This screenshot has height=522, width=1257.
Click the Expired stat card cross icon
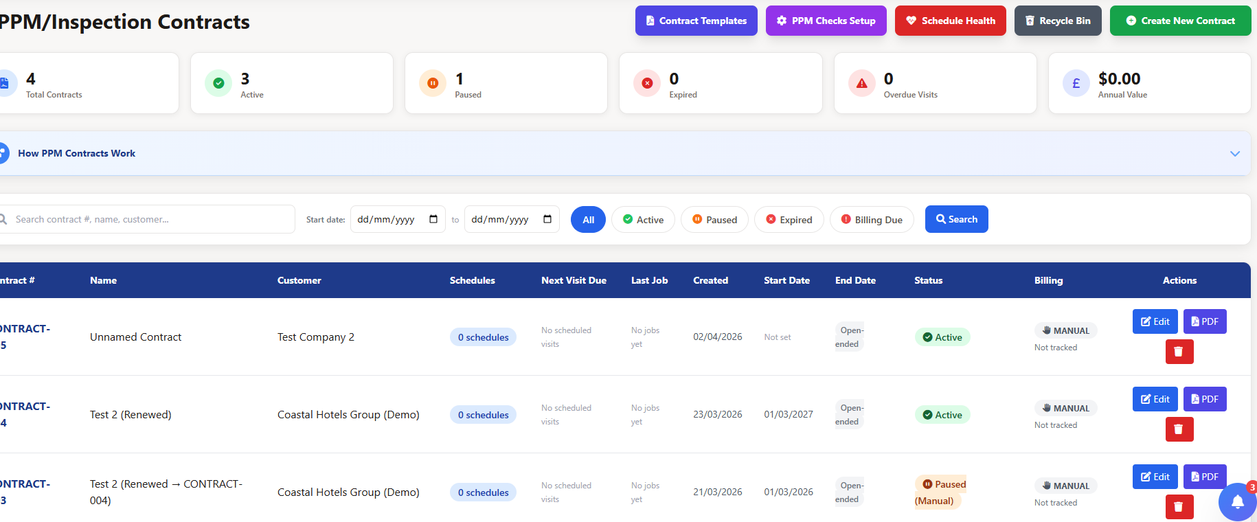pyautogui.click(x=647, y=83)
